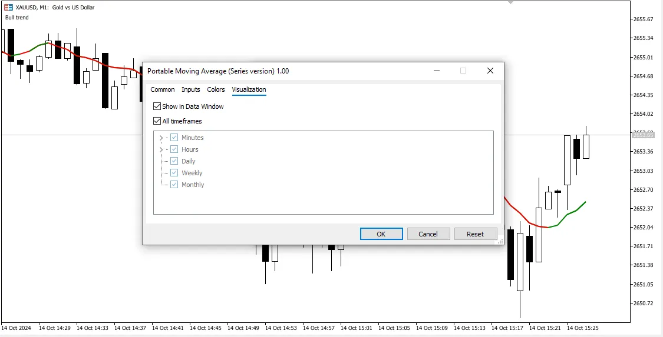The image size is (663, 337).
Task: Uncheck the All timeframes checkbox
Action: coord(157,121)
